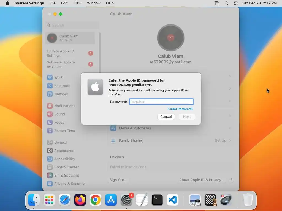The width and height of the screenshot is (282, 211).
Task: Open Chess app from the Dock
Action: [x=210, y=200]
